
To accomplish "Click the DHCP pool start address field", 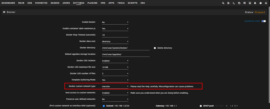I will [228, 106].
